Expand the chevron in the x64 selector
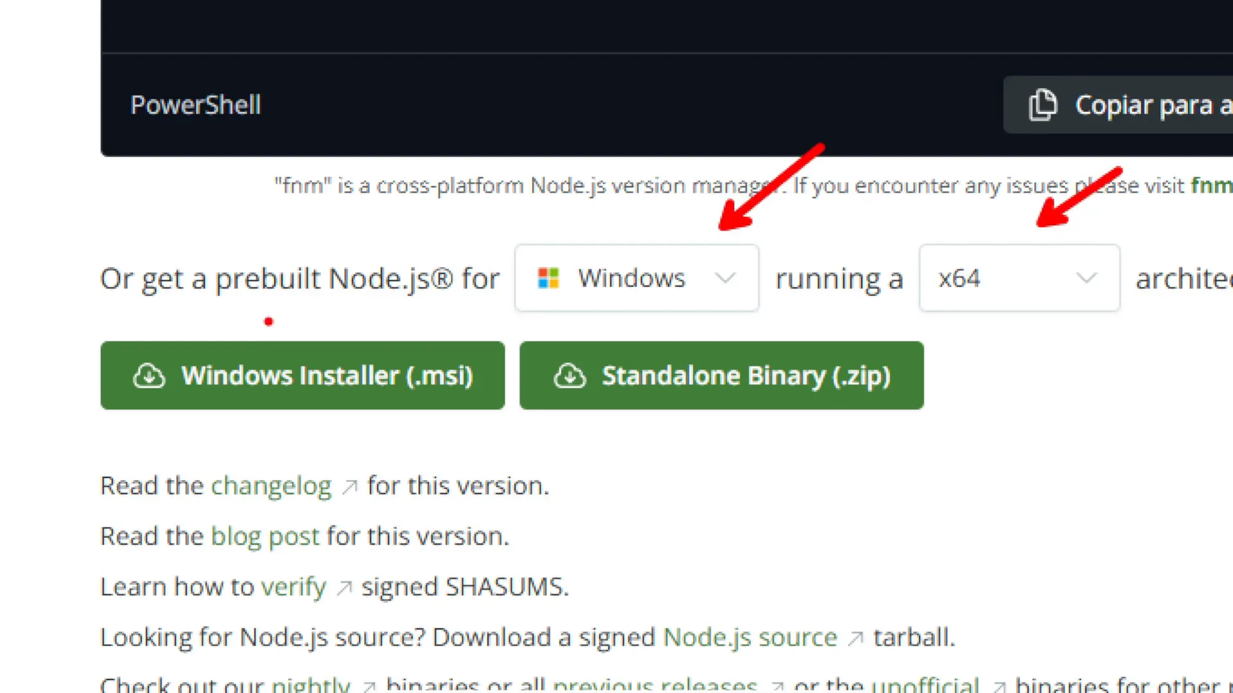Screen dimensions: 1233x693 [1086, 278]
